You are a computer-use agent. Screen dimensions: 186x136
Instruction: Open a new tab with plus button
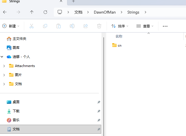click(x=73, y=1)
